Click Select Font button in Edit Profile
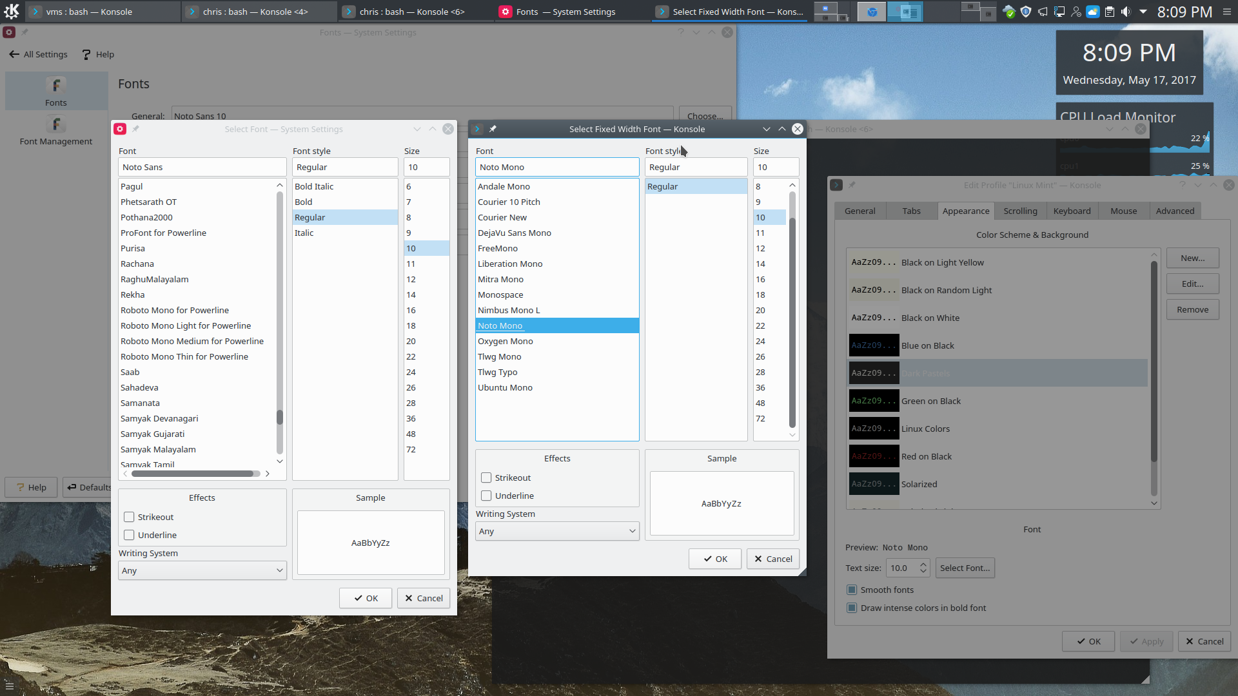The height and width of the screenshot is (696, 1238). coord(965,568)
